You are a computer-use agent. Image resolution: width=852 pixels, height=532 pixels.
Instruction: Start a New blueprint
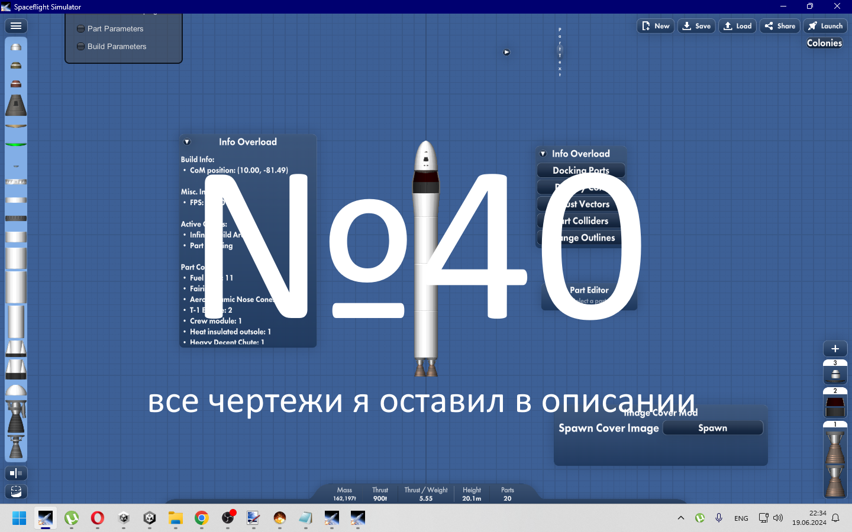656,26
